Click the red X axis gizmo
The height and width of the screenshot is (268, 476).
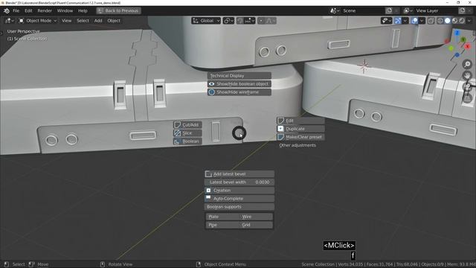[468, 46]
